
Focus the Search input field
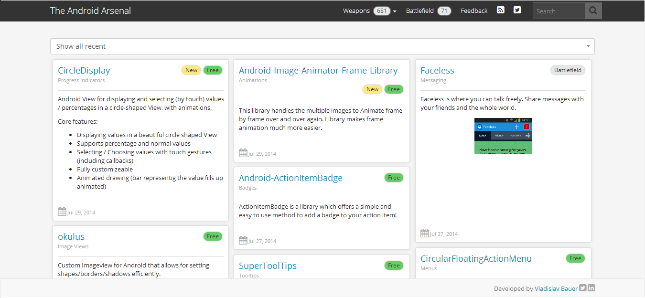(559, 11)
